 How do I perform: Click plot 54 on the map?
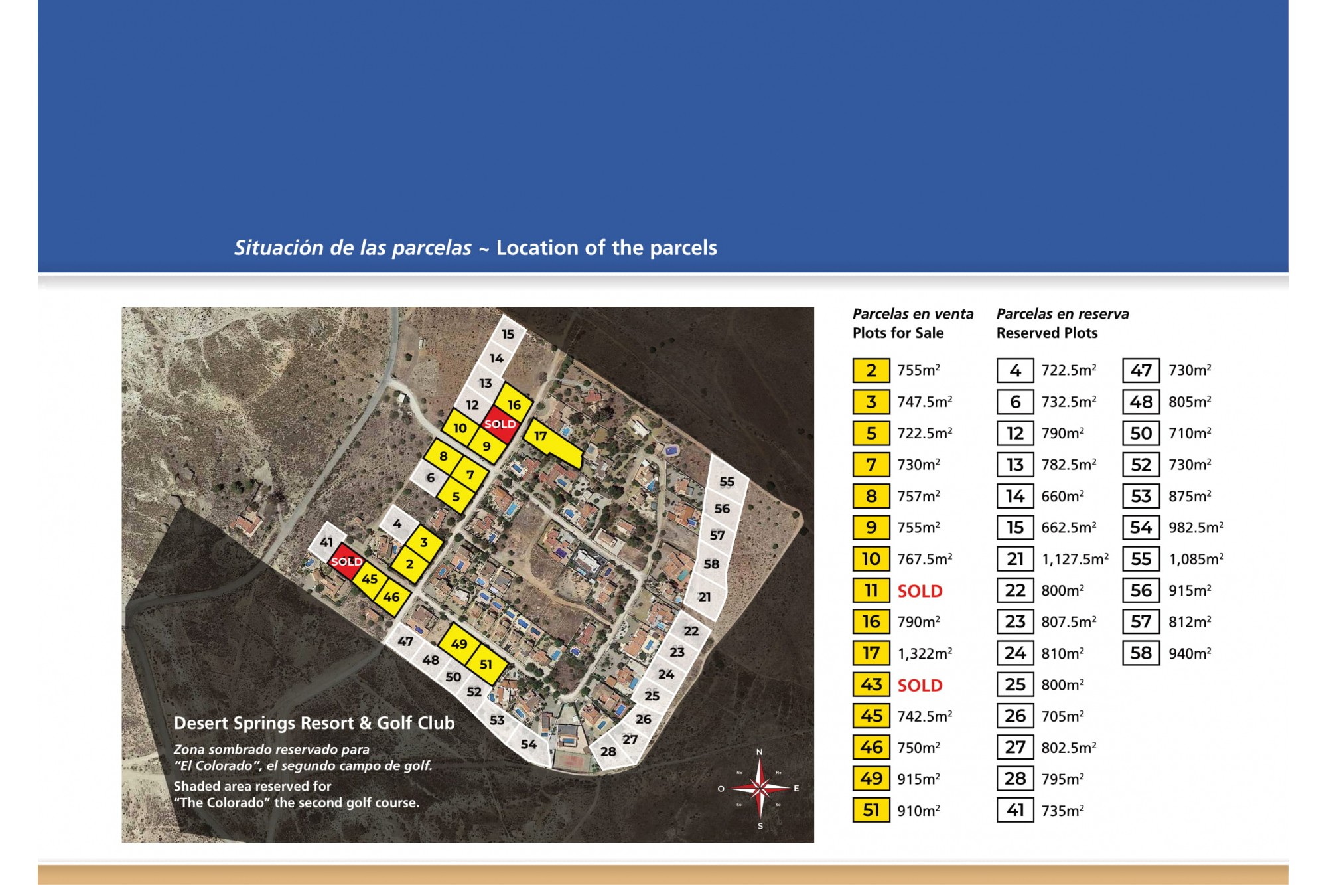click(529, 744)
